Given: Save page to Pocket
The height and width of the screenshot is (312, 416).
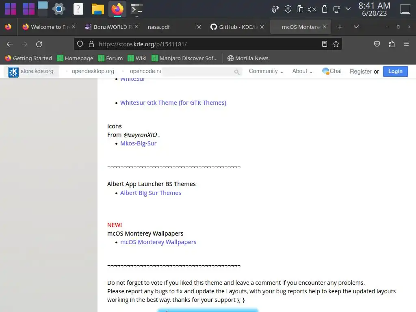Looking at the screenshot, I should tap(377, 44).
